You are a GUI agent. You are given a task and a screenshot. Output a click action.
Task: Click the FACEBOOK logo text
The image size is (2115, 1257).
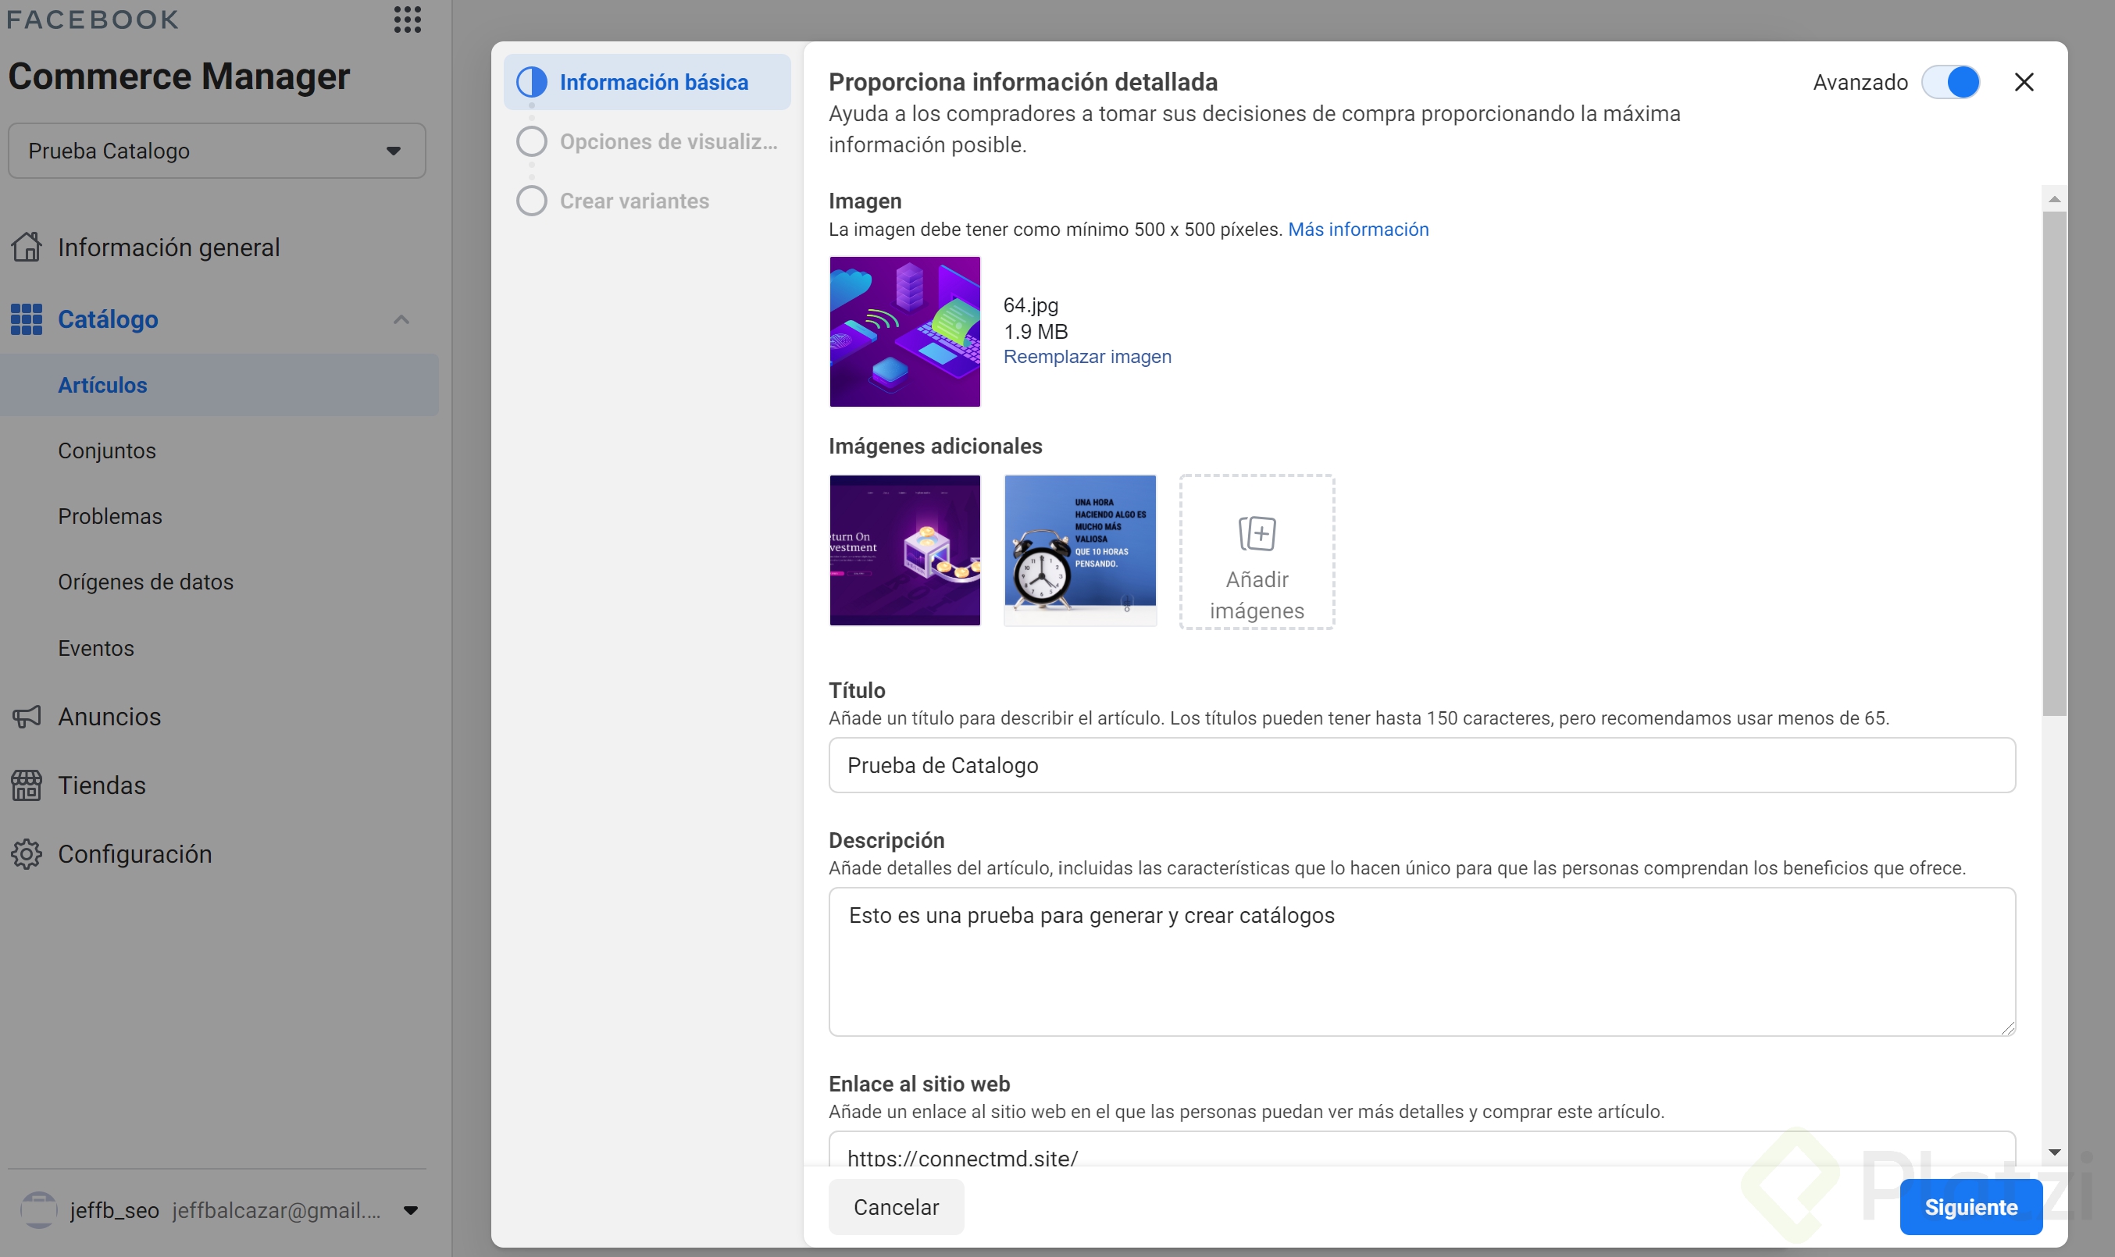pyautogui.click(x=92, y=20)
